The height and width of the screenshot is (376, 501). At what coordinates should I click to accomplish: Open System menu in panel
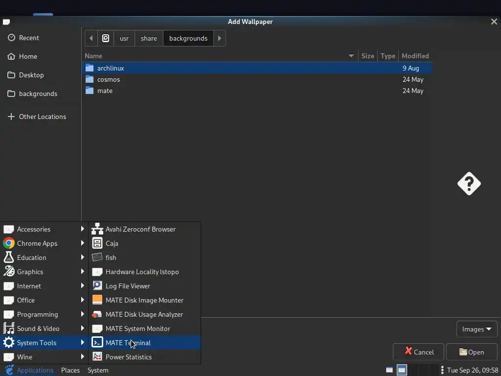click(x=98, y=370)
